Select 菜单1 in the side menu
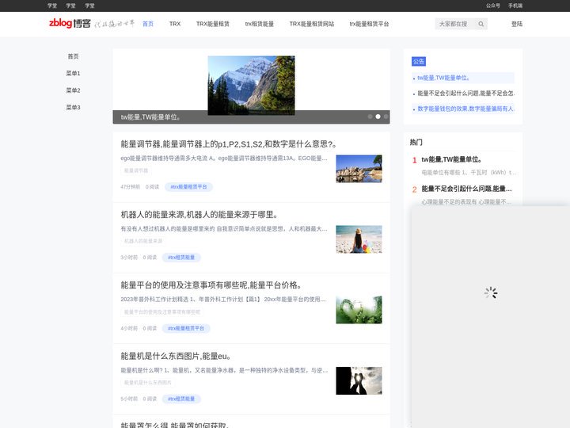 click(73, 73)
